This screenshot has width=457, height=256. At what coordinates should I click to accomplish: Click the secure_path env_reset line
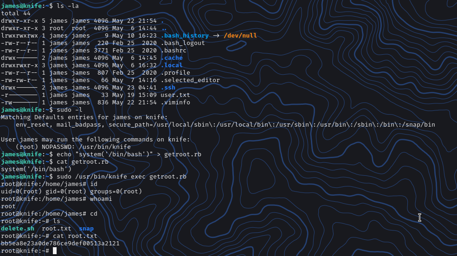click(225, 125)
